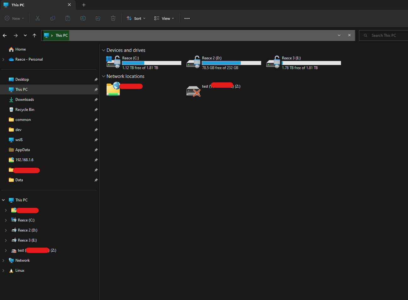Open Reece - Personal OneDrive entry
The height and width of the screenshot is (300, 408).
[29, 59]
